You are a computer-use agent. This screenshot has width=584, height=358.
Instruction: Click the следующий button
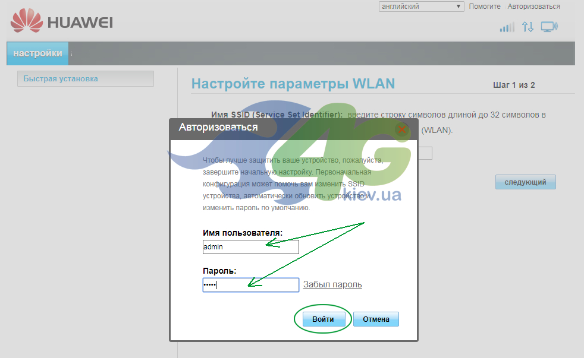[526, 182]
